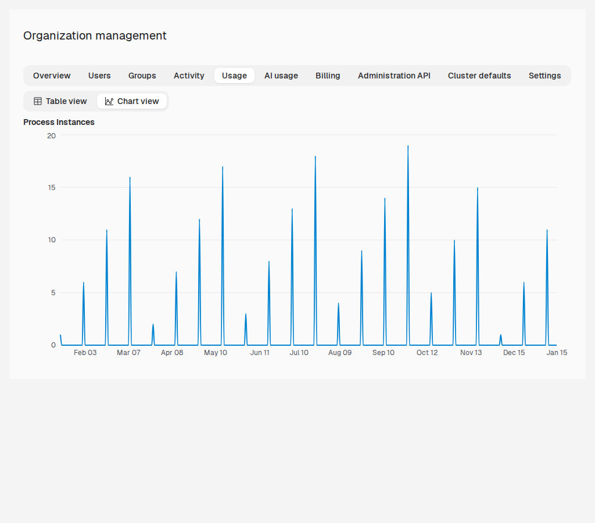Go to the Activity tab

pos(189,76)
